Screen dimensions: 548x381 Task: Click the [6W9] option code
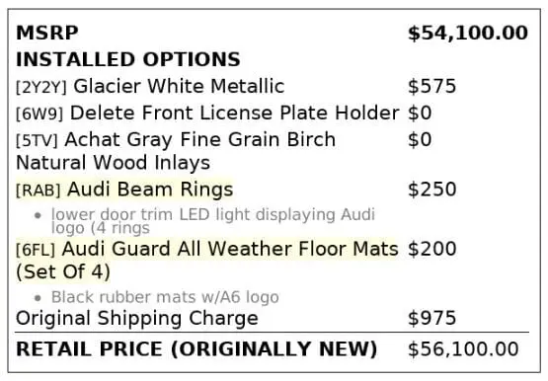(x=39, y=114)
